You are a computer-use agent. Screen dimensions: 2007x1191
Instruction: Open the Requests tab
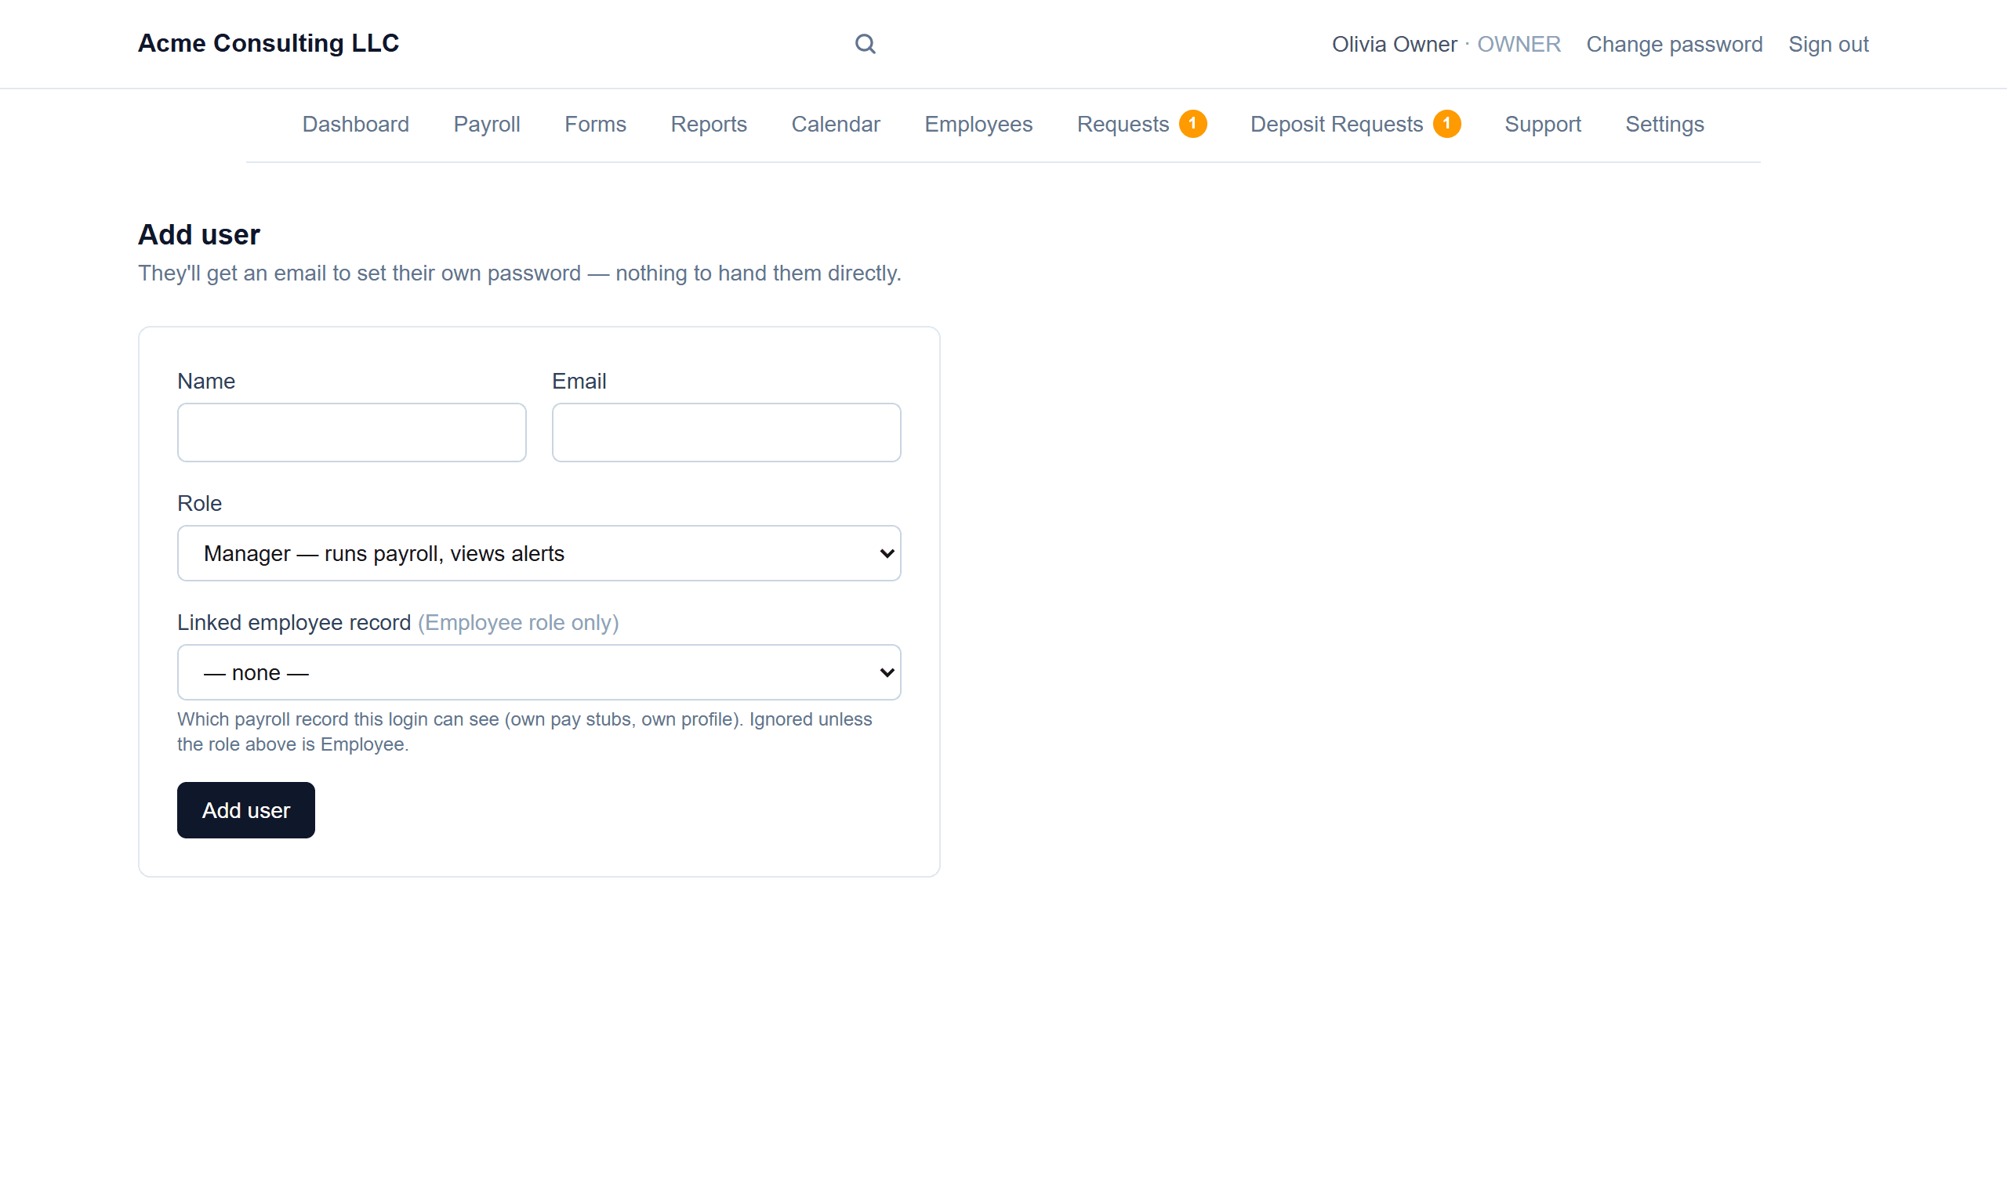point(1123,125)
